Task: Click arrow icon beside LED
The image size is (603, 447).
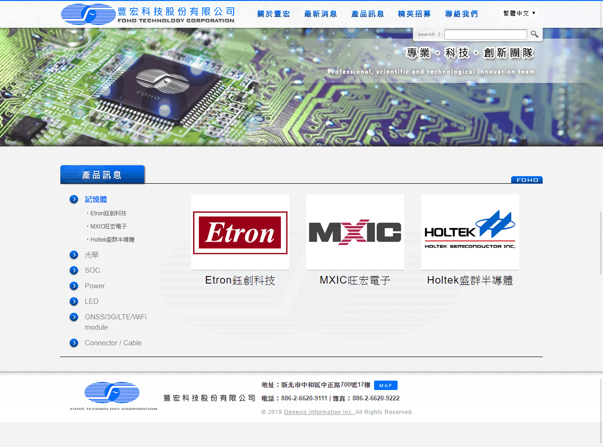Action: pos(74,301)
